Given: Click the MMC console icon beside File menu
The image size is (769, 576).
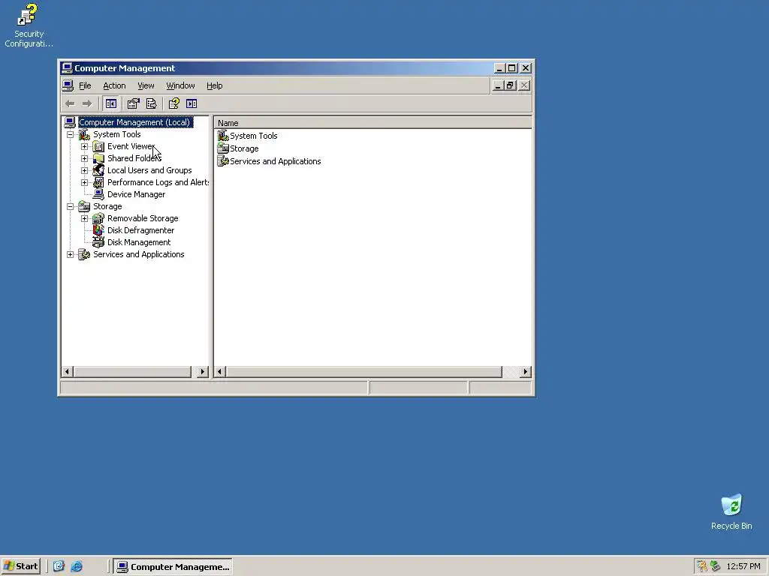Looking at the screenshot, I should tap(68, 85).
